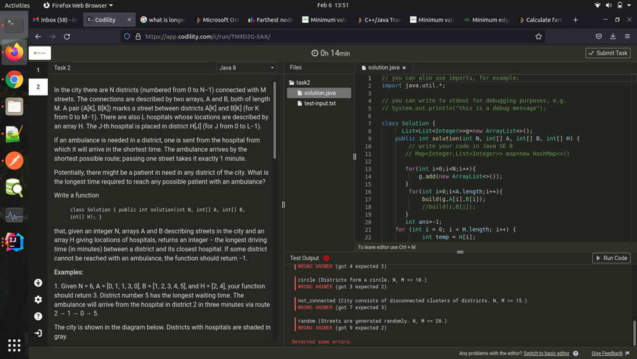
Task: Open the settings gear in Codility sidebar
Action: tap(38, 300)
